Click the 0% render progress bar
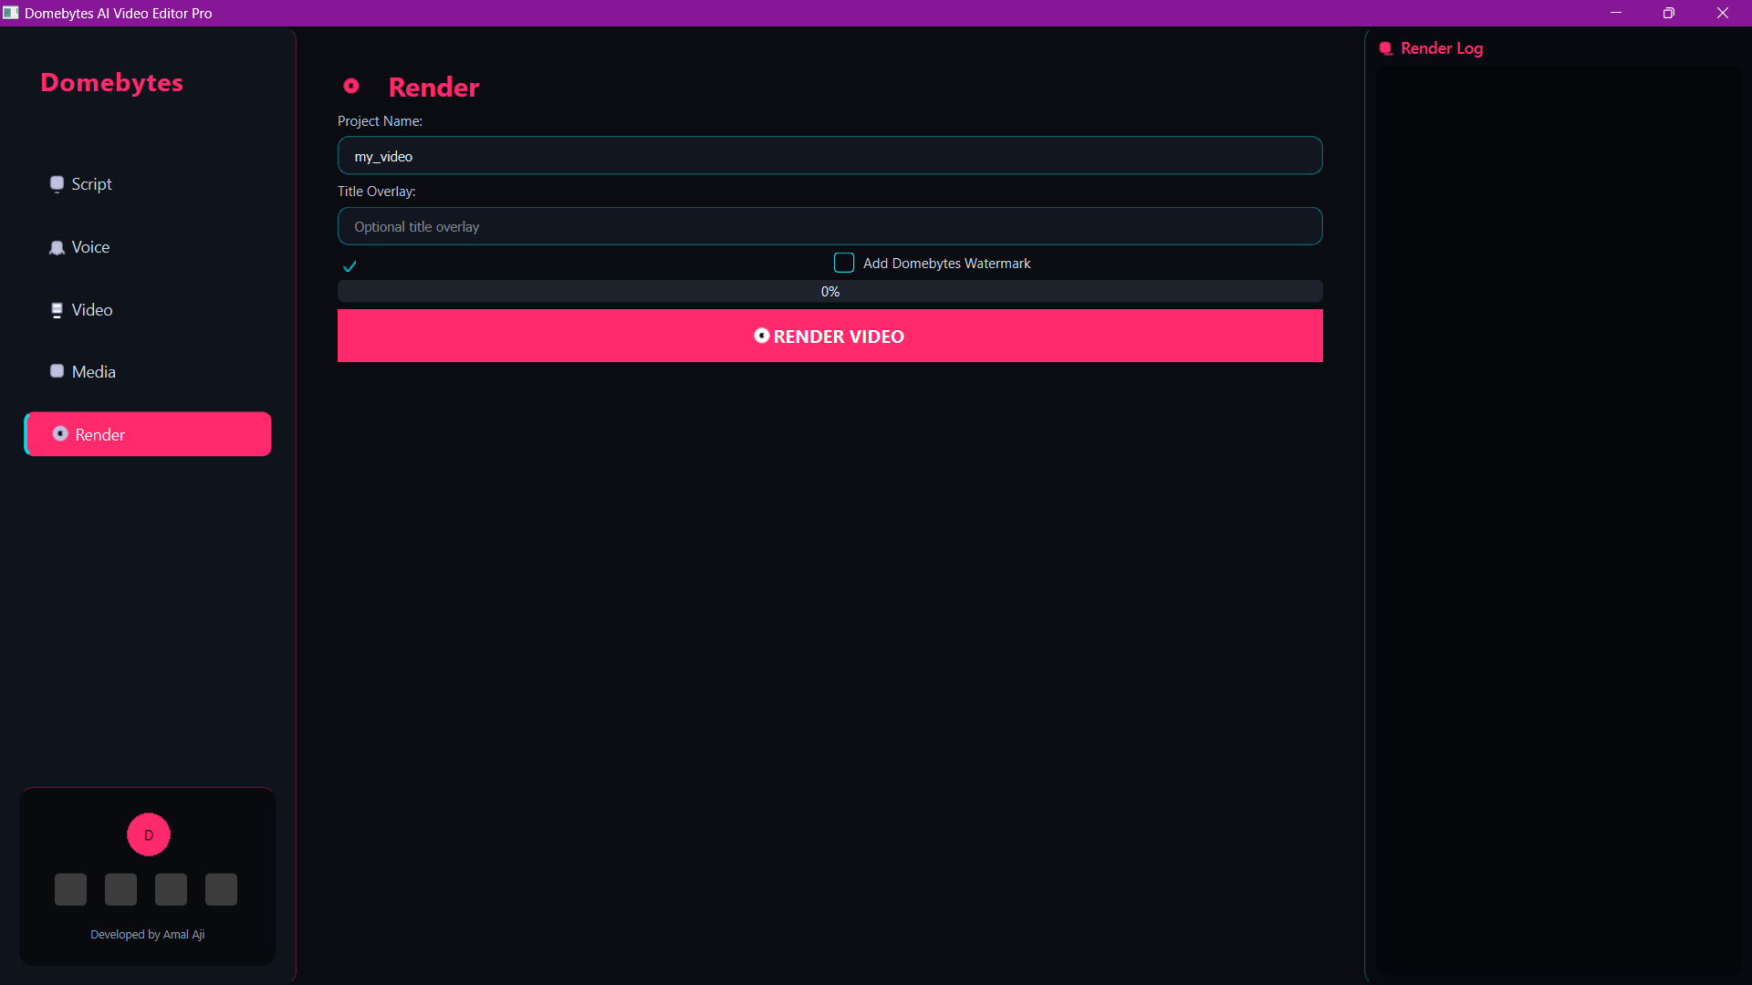The image size is (1752, 985). coord(829,291)
